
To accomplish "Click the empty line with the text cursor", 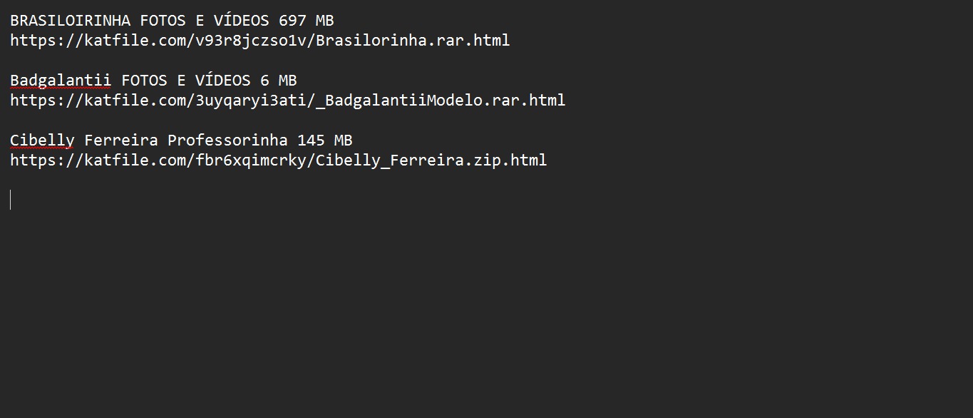I will coord(486,200).
